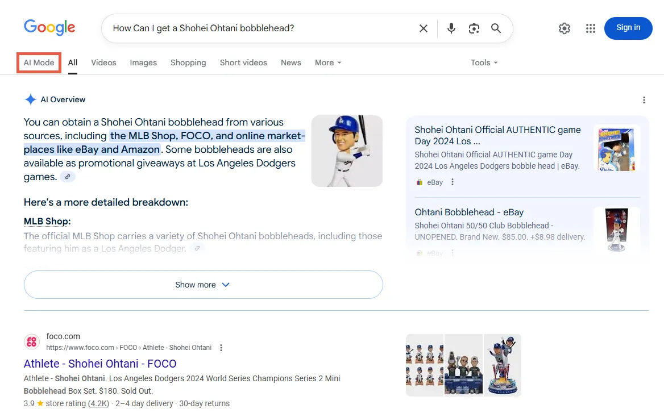Click the batting bobblehead on base thumbnail
Viewport: 664px width, 417px height.
(x=502, y=365)
